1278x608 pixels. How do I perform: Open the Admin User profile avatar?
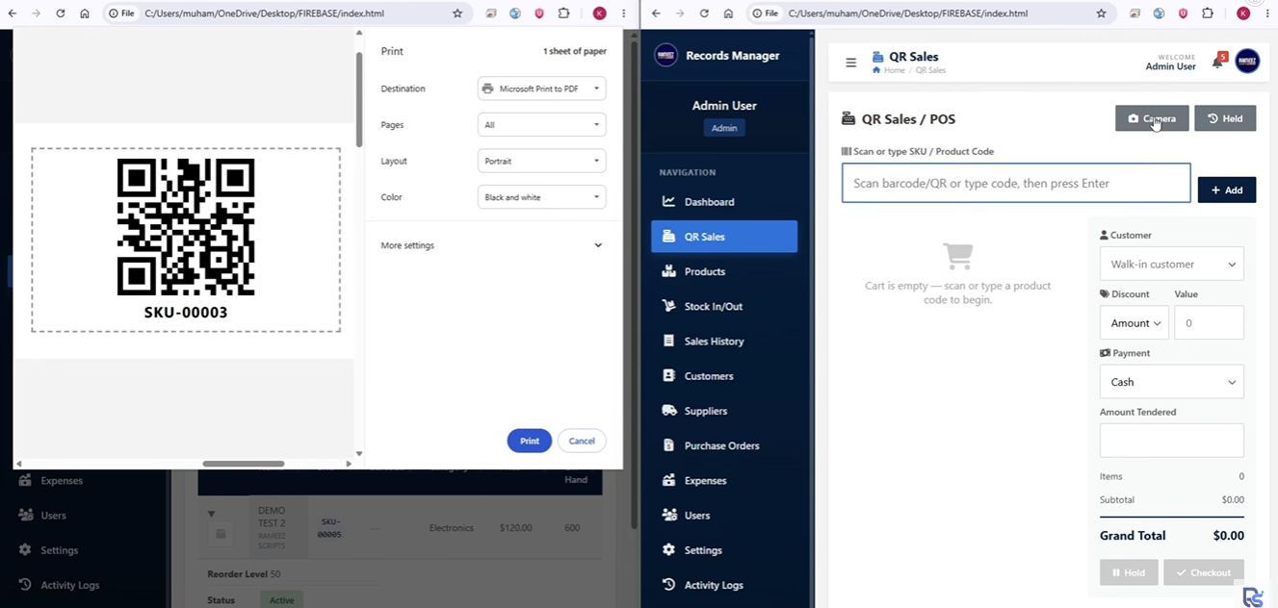[x=1247, y=61]
